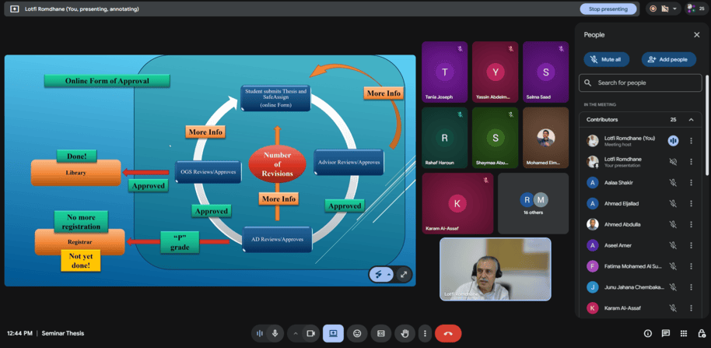Open video settings arrow beside the camera
711x348 pixels.
(295, 333)
